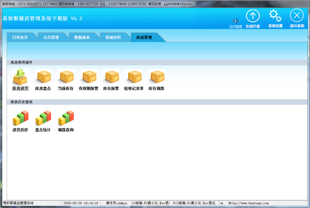Open 盘点统计 inventory statistics icon

pyautogui.click(x=43, y=119)
